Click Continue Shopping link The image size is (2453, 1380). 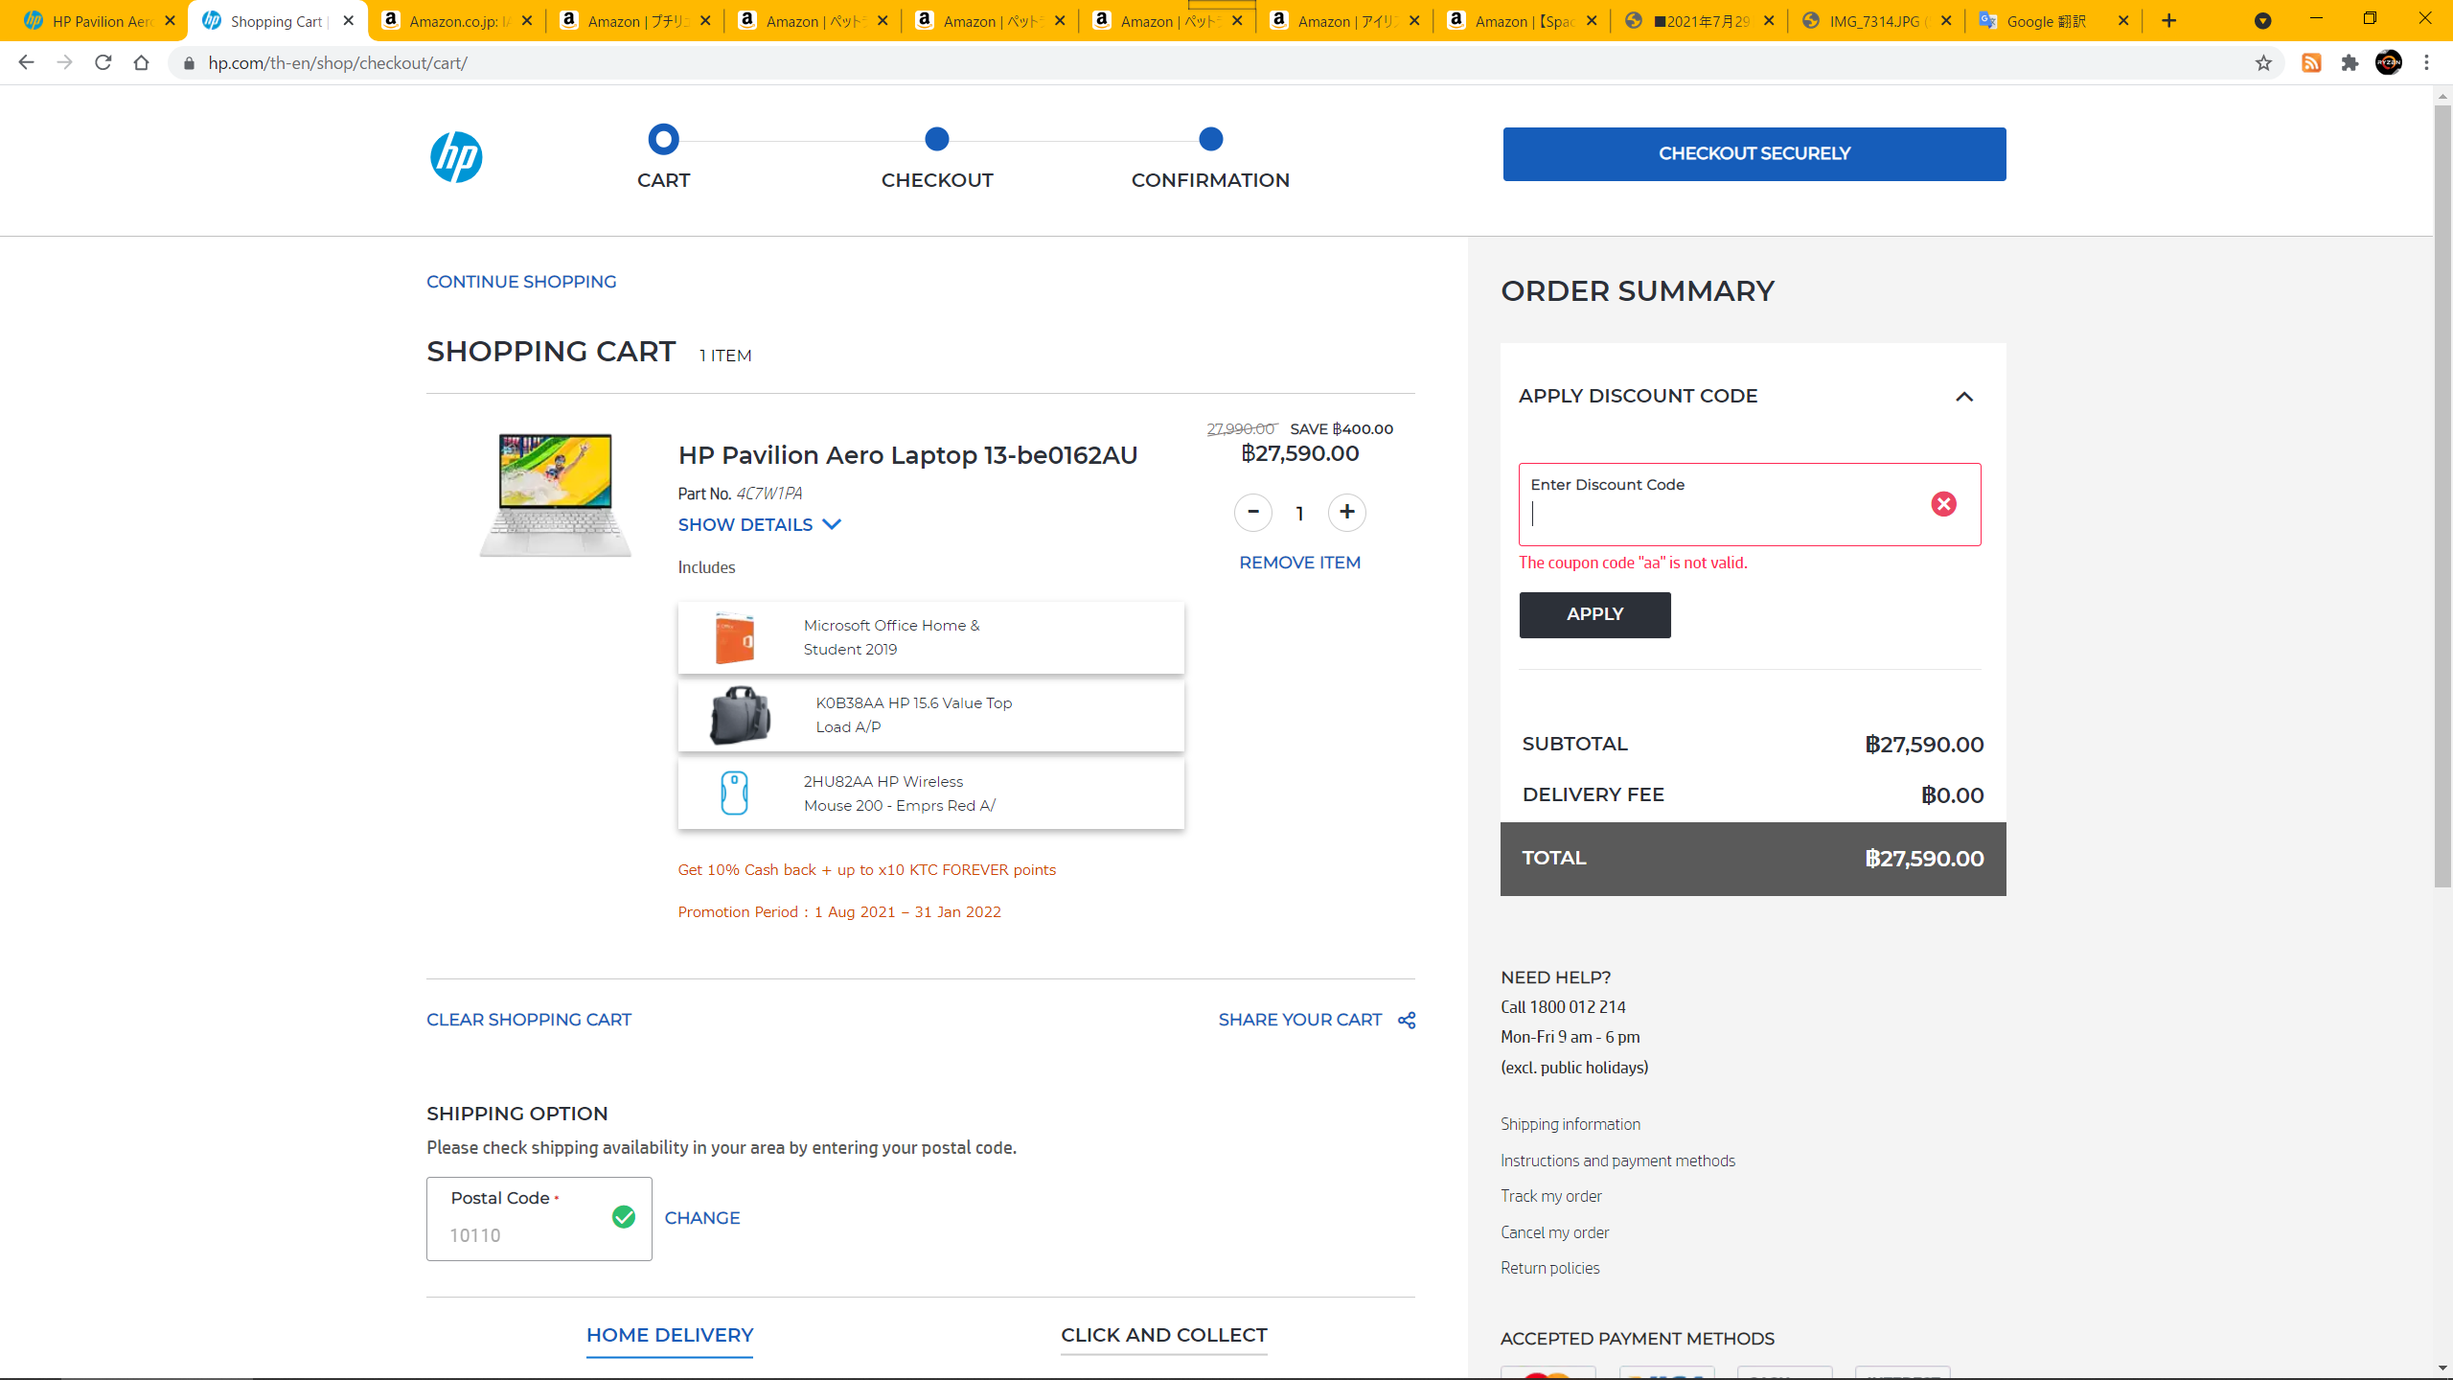click(x=521, y=282)
